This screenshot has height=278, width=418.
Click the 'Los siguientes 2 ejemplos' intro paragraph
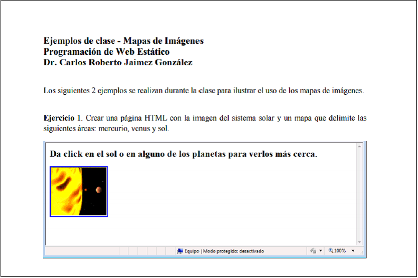coord(204,91)
